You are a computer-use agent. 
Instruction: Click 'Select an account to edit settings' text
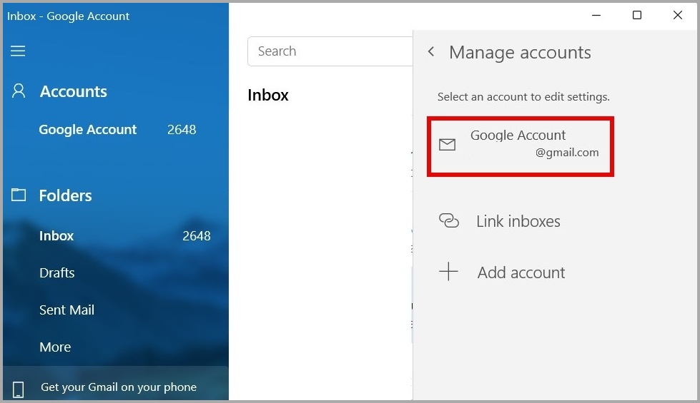[523, 96]
